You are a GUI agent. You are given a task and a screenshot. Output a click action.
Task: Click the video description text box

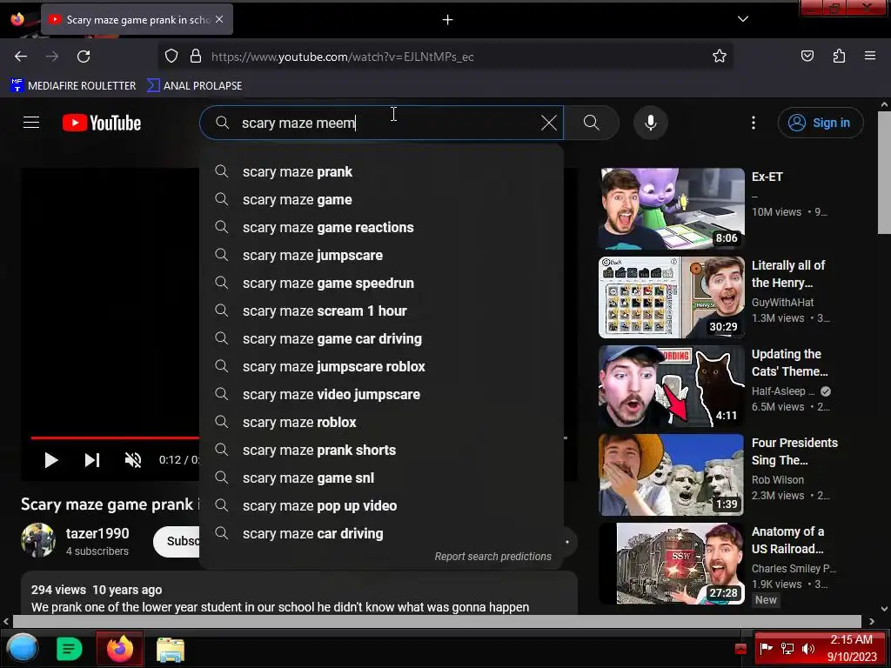[x=299, y=593]
